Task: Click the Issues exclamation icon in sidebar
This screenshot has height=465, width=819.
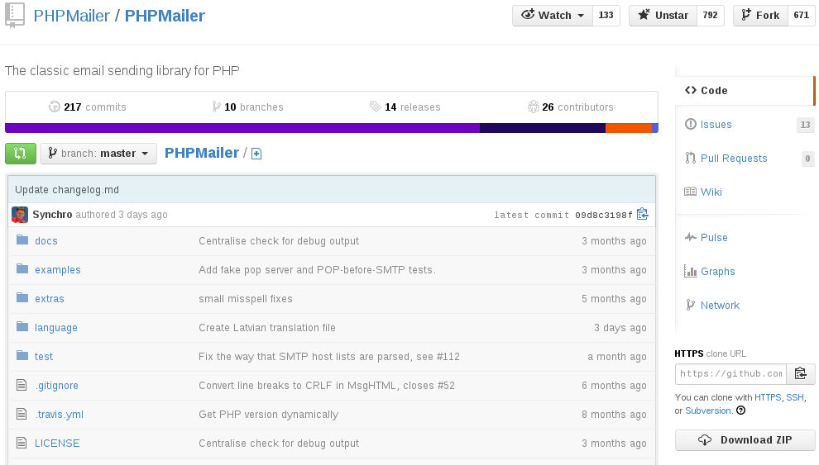Action: [x=691, y=124]
